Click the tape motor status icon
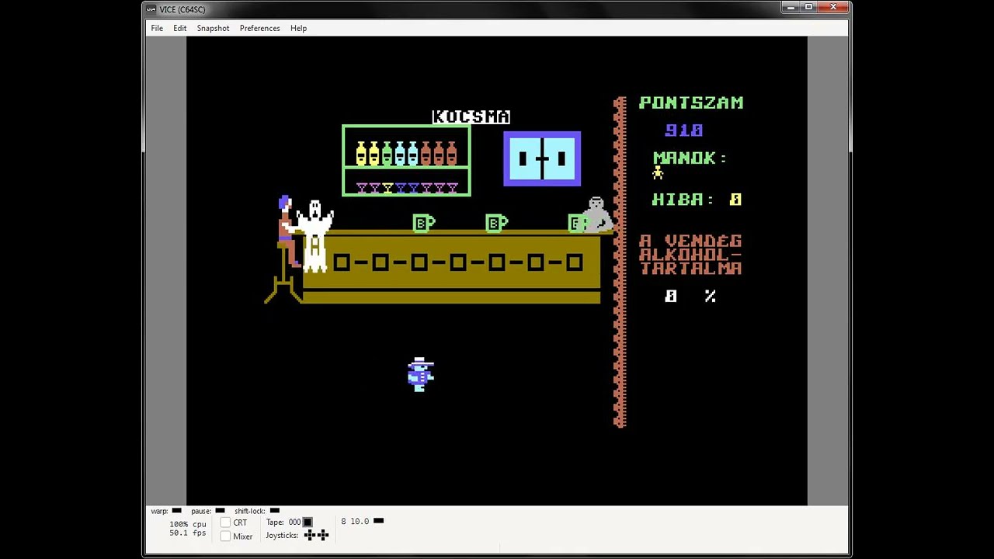The image size is (994, 559). coord(308,523)
